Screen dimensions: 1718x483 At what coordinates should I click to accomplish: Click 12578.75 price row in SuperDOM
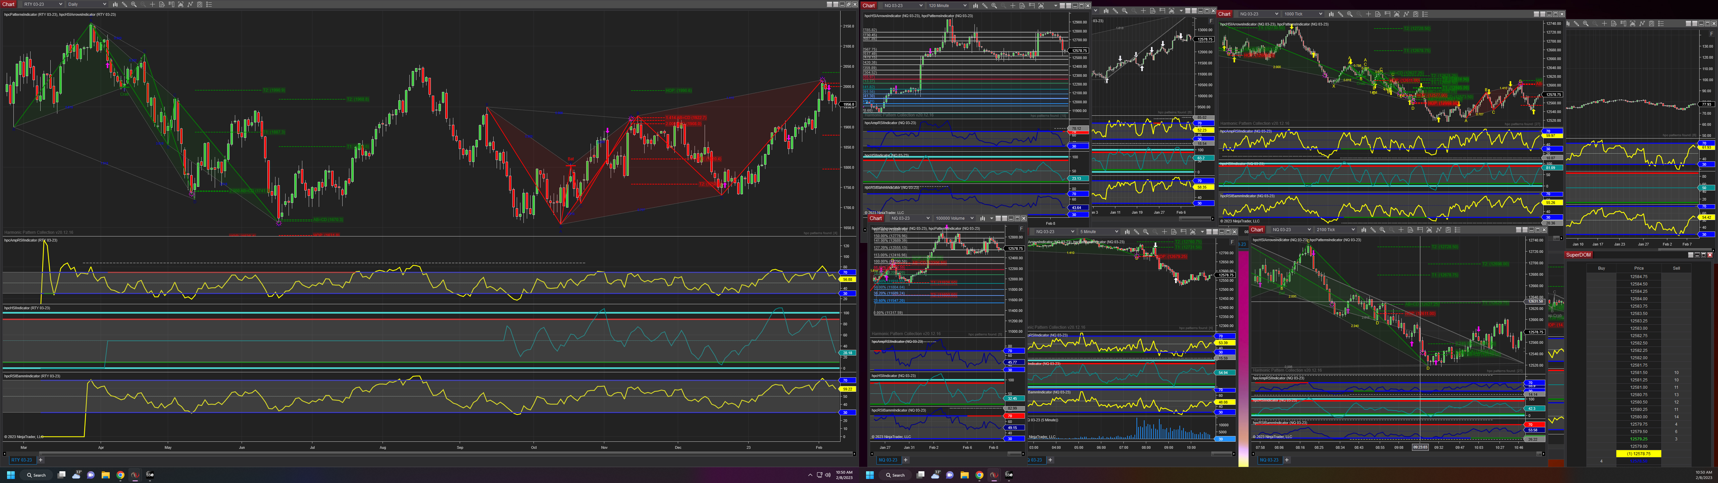pos(1638,453)
